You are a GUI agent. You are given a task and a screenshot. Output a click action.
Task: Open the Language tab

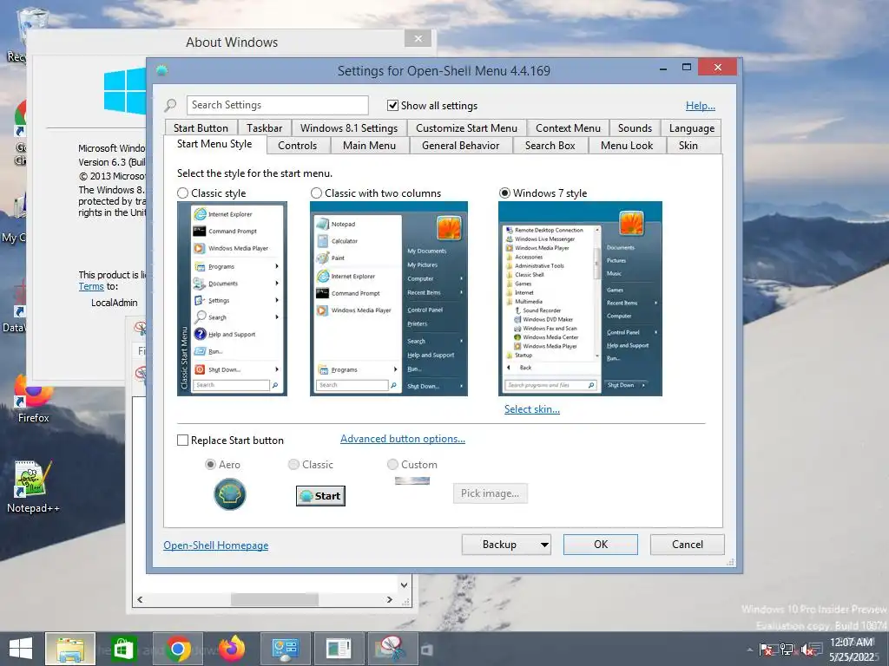[x=692, y=128]
